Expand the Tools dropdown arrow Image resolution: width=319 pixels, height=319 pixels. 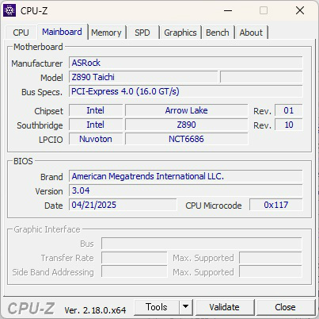(x=186, y=307)
